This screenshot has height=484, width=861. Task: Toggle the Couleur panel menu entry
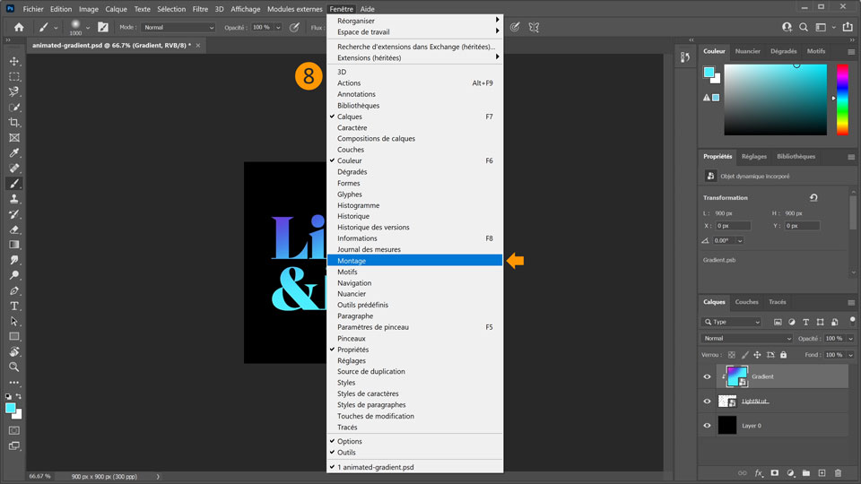(x=414, y=160)
